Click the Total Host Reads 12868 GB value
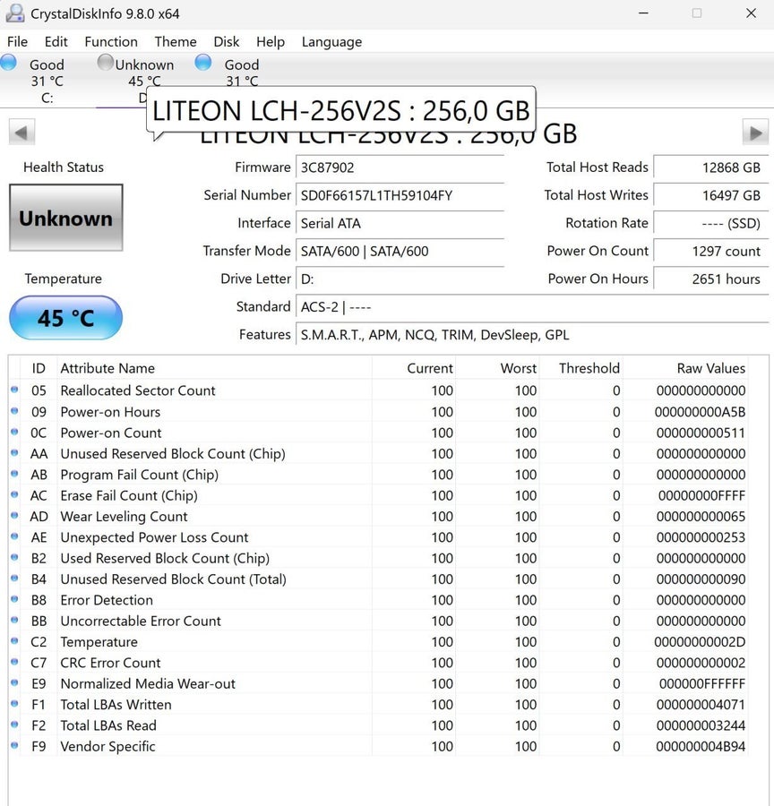This screenshot has height=806, width=774. (x=710, y=167)
